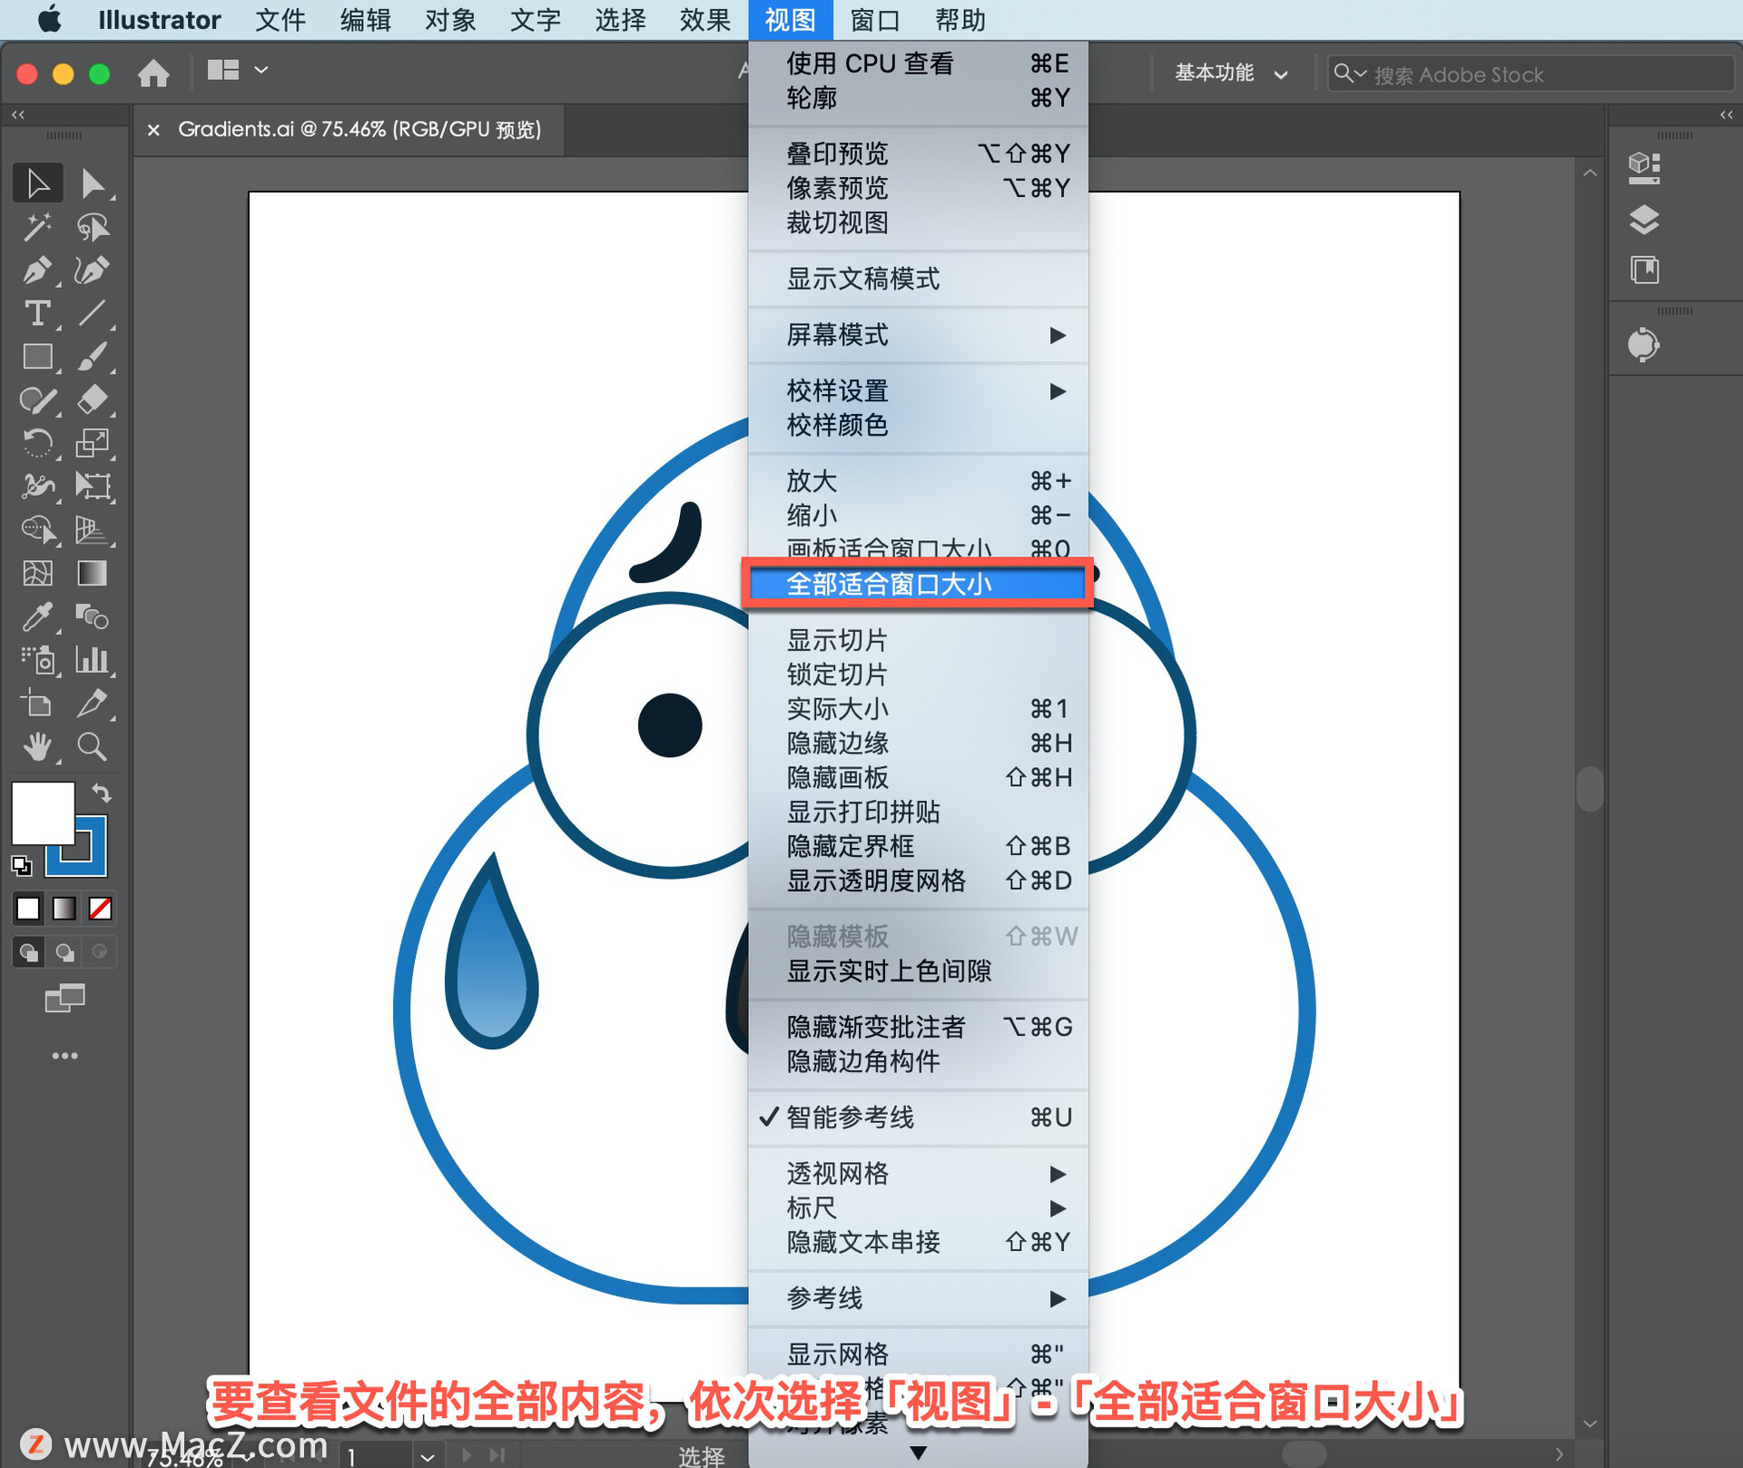This screenshot has height=1468, width=1743.
Task: Set fill to None
Action: 100,908
